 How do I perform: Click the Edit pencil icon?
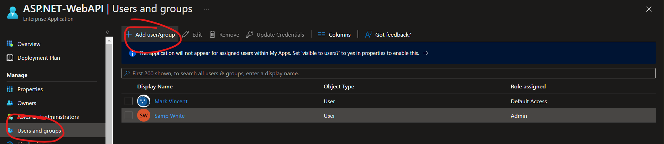click(186, 35)
